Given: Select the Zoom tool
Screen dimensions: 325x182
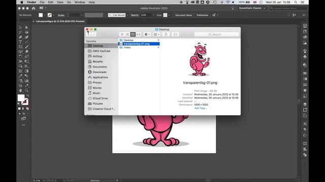Looking at the screenshot, I should pyautogui.click(x=26, y=90).
